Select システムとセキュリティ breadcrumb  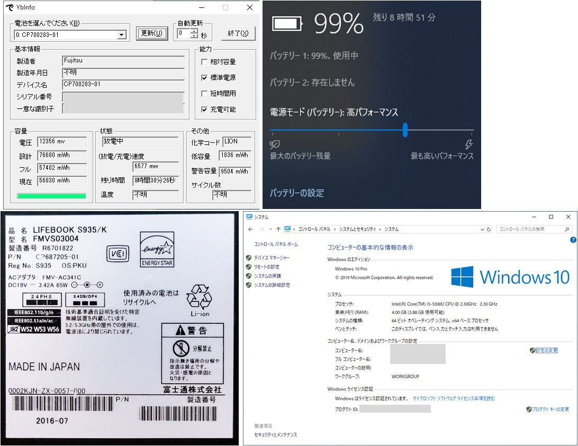coord(357,229)
